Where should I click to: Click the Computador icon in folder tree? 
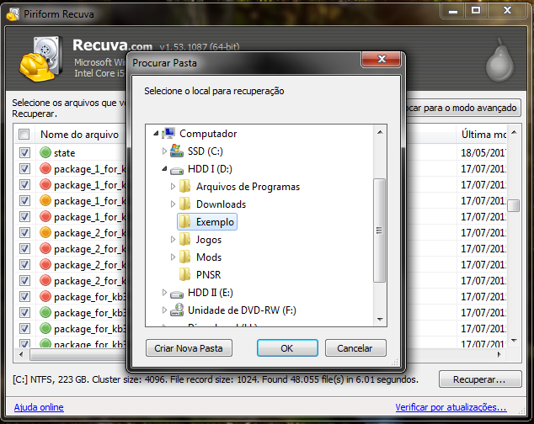(169, 134)
